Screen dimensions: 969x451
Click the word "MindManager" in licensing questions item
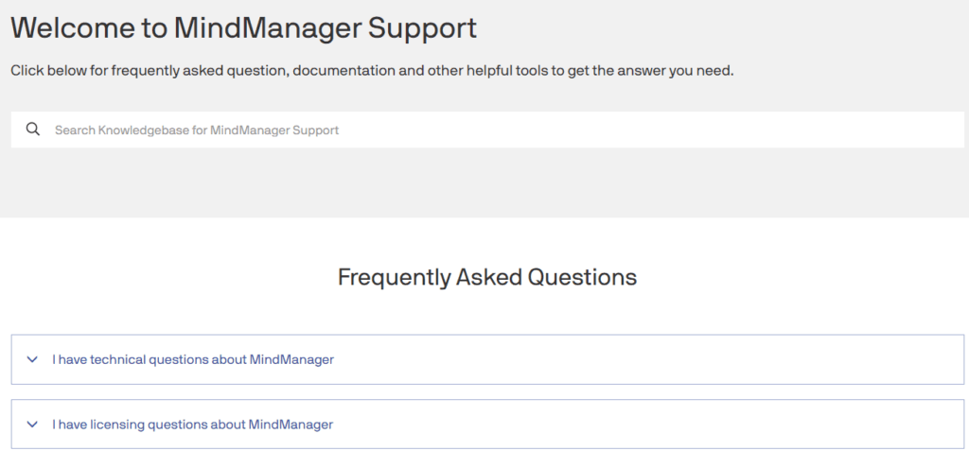(291, 425)
